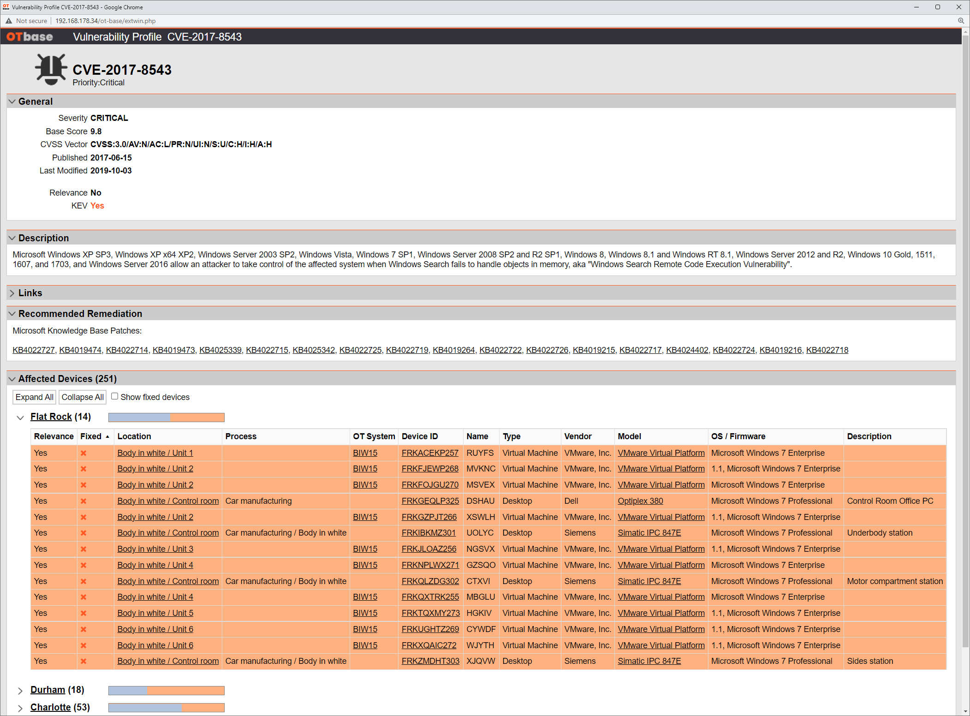The image size is (970, 716).
Task: Open the KB4019474 patch link
Action: point(80,350)
